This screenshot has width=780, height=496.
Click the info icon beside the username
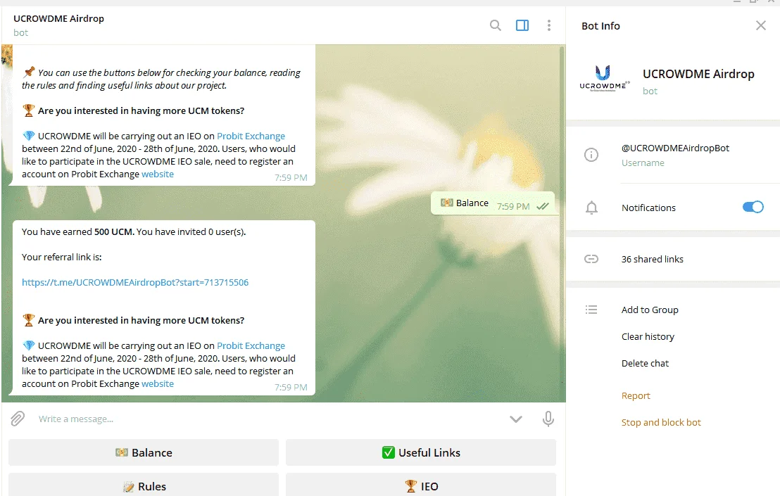[x=591, y=155]
